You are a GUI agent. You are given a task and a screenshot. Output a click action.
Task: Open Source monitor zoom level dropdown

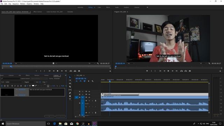pos(19,63)
